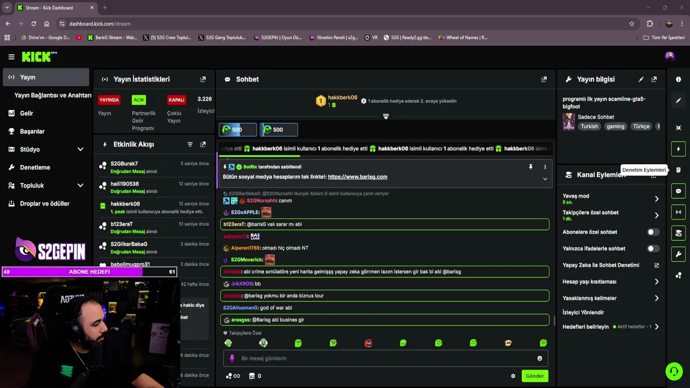Pop out the Yayın İstatistikleri panel
Viewport: 690px width, 388px height.
pos(203,79)
